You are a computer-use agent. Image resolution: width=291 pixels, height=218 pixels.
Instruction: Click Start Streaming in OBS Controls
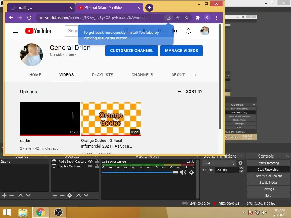(x=268, y=163)
